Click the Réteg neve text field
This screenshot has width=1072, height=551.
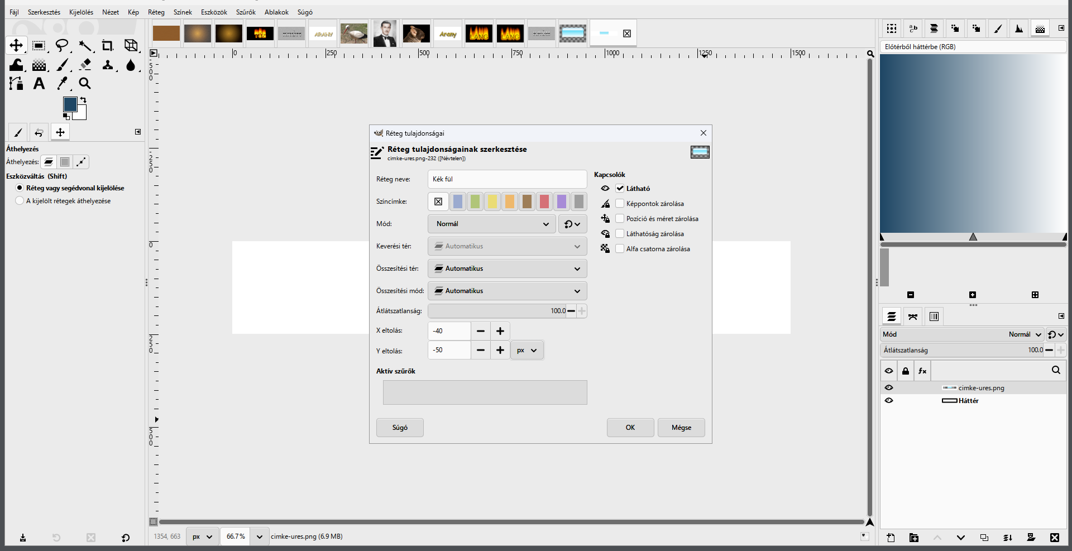[x=507, y=179]
